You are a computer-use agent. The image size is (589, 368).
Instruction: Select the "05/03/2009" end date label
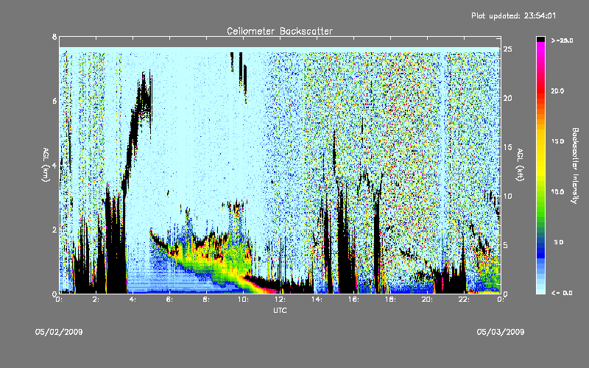[x=501, y=332]
